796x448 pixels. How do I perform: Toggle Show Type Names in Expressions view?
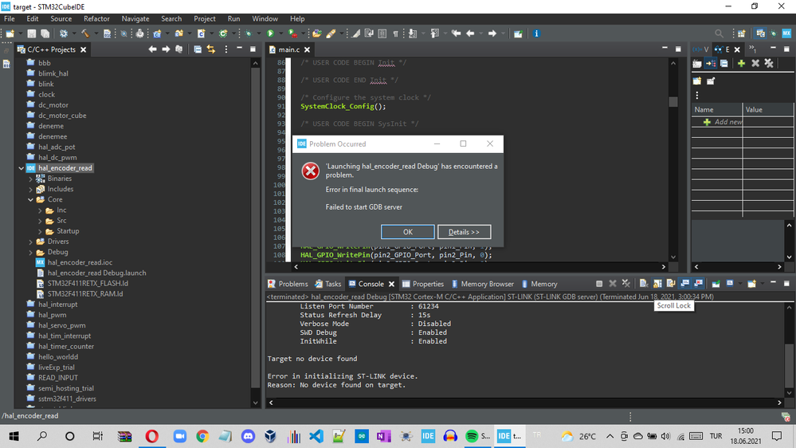coord(697,64)
